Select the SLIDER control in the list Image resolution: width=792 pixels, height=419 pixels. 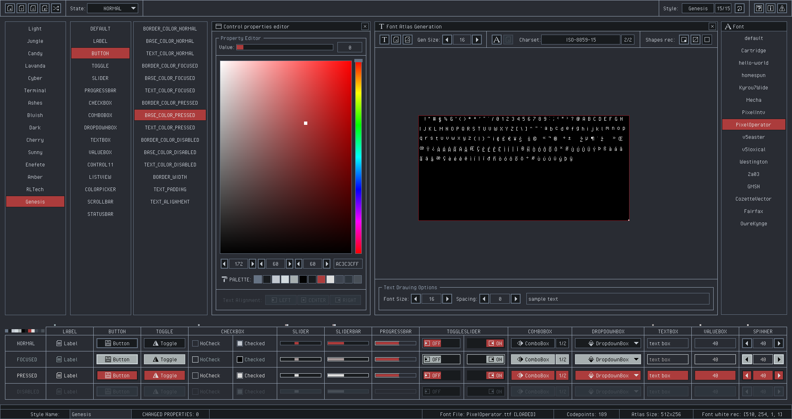pos(100,78)
